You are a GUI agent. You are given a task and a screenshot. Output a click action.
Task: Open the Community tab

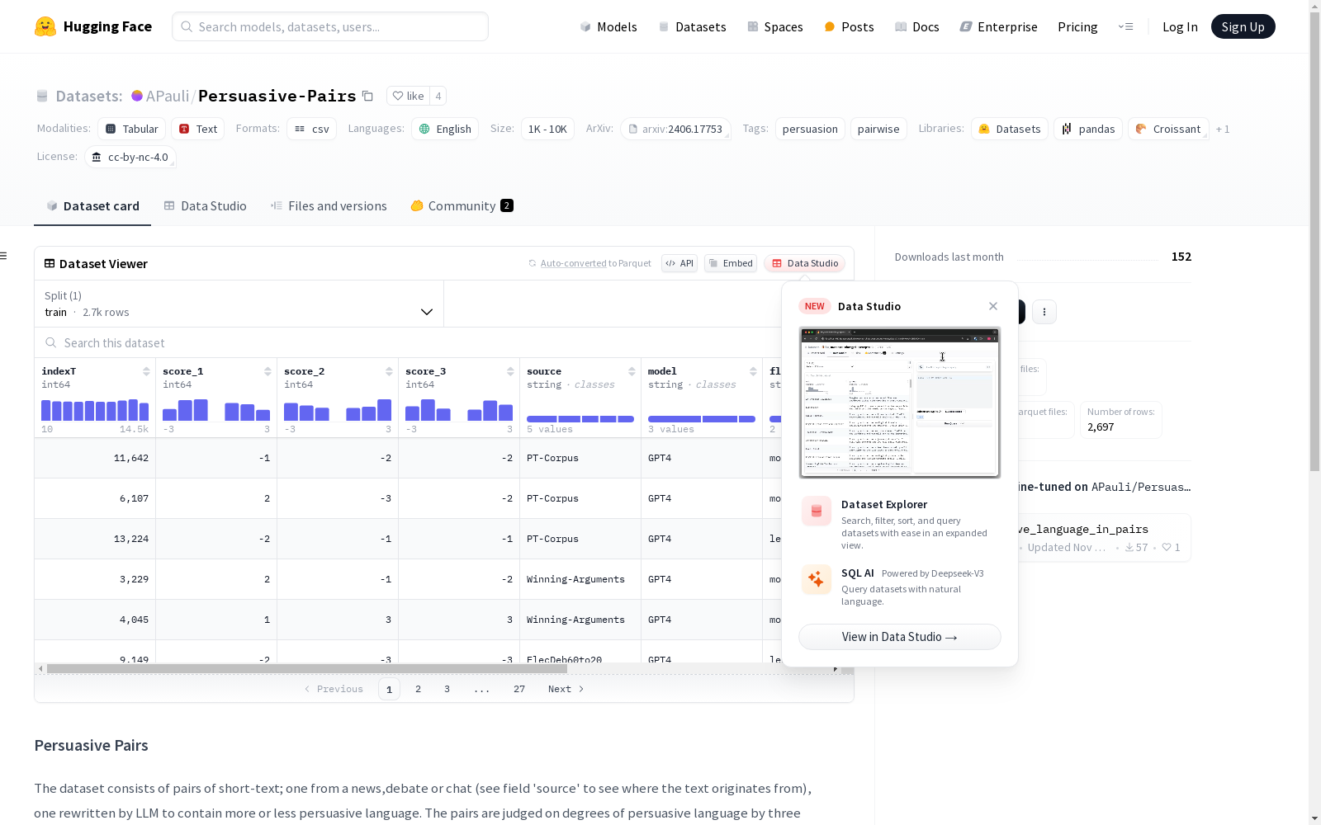(x=462, y=206)
